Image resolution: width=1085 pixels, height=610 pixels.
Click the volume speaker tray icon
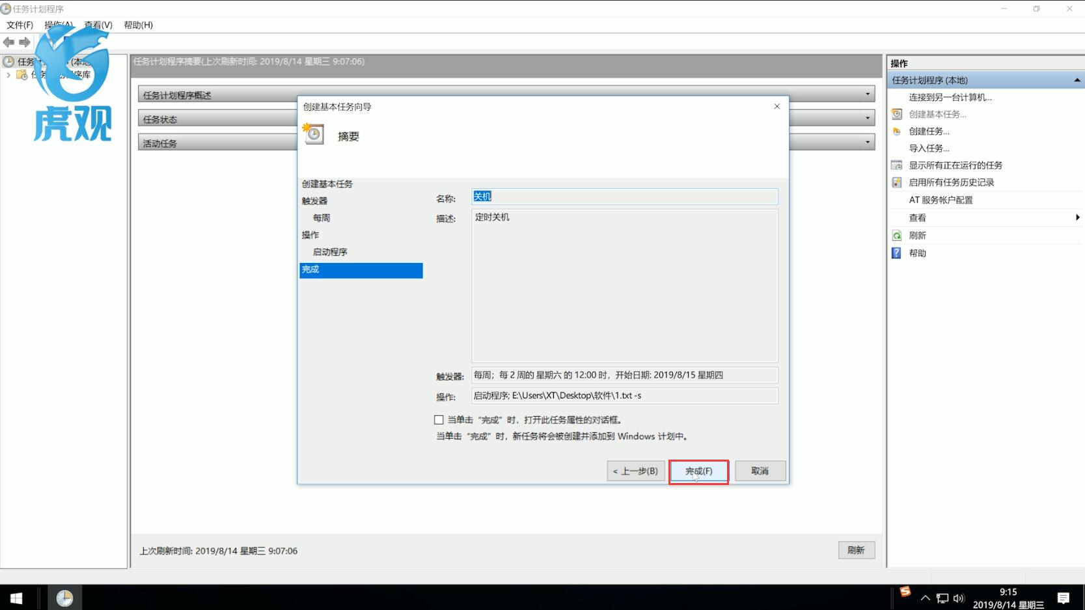click(x=959, y=598)
